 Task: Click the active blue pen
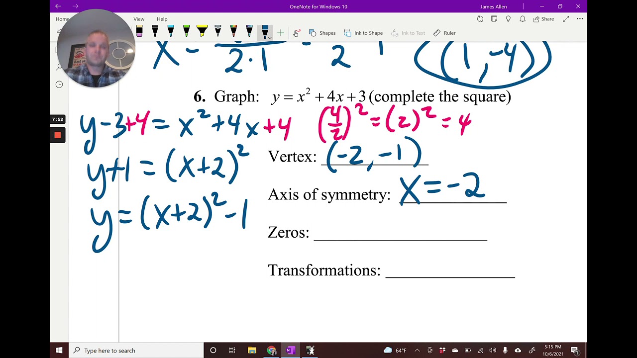click(264, 32)
